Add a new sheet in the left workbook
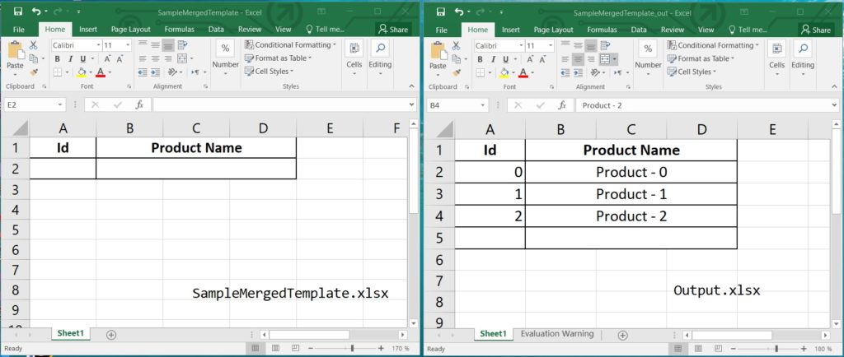 [x=111, y=335]
